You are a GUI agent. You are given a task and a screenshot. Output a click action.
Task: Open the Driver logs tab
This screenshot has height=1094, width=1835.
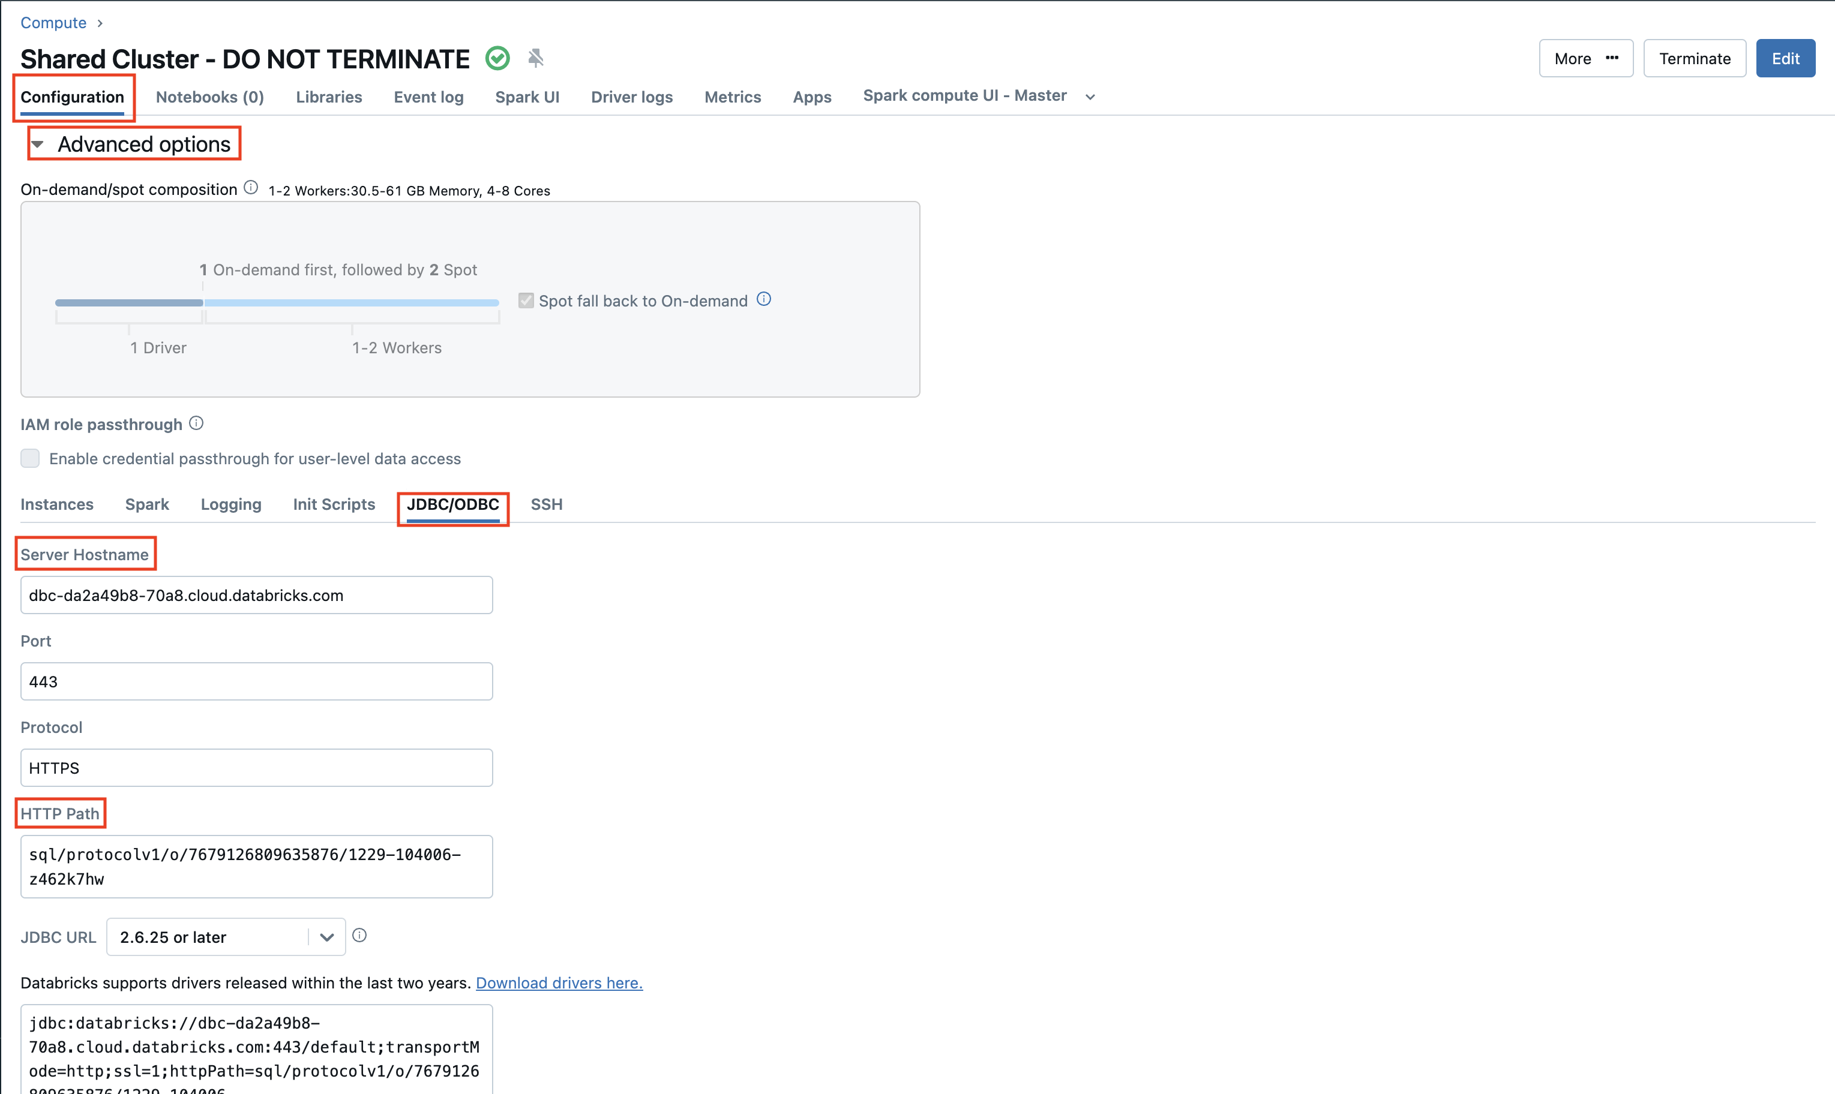[x=631, y=97]
